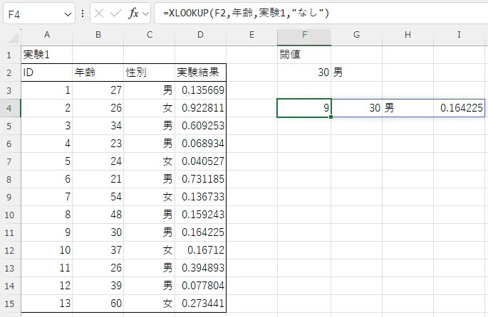Click result value 0.273441
The width and height of the screenshot is (488, 317).
(200, 303)
